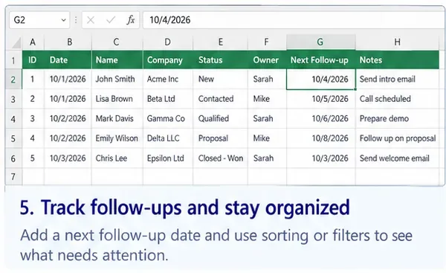Select row 2 header
The width and height of the screenshot is (446, 273).
(x=13, y=80)
